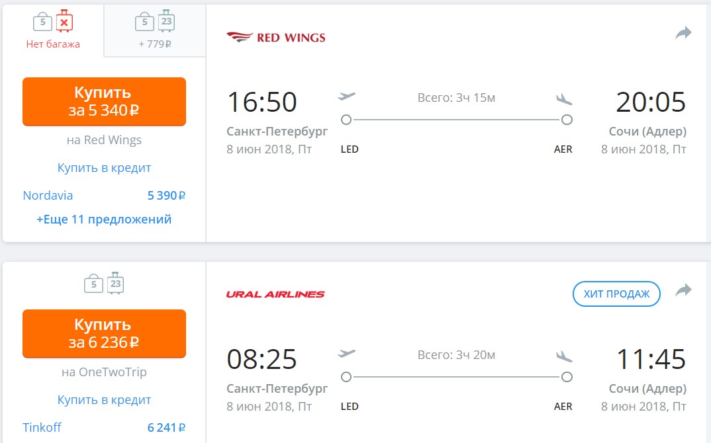
Task: Open 'Купить в кредит' for the Red Wings flight
Action: 105,167
